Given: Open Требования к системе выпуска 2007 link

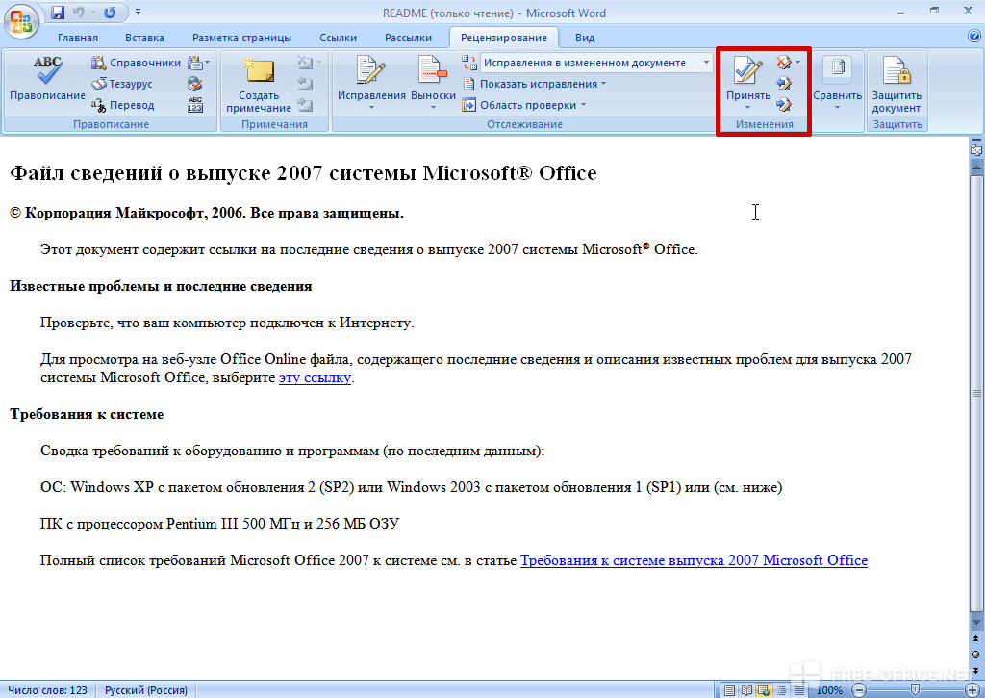Looking at the screenshot, I should click(x=694, y=560).
